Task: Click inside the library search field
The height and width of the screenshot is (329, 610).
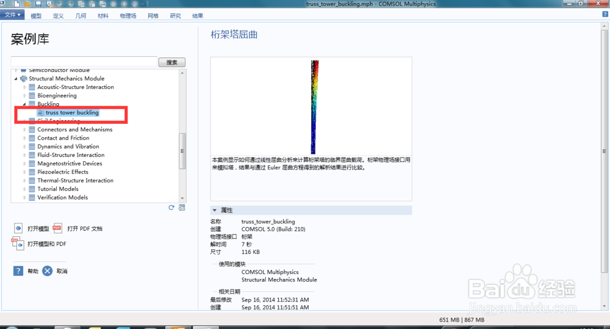Action: pos(84,62)
